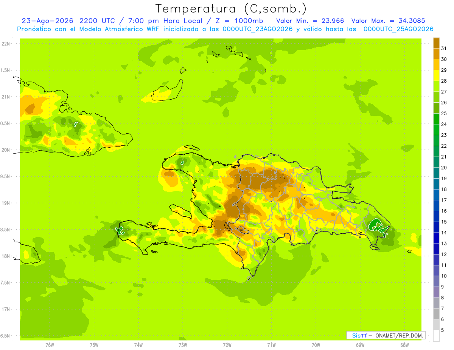Image resolution: width=454 pixels, height=350 pixels.
Task: Select the '0000UTC_23AGO2026' initialization timestamp
Action: 257,29
